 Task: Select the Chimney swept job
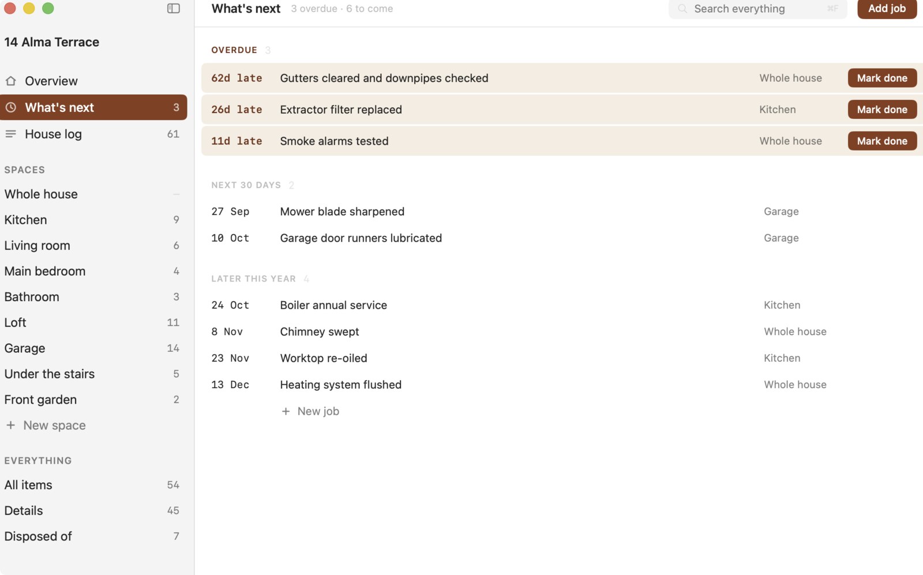click(562, 332)
